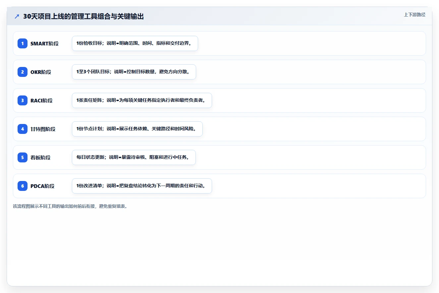The image size is (439, 293).
Task: Open the 1份节点计划 output box
Action: 137,129
